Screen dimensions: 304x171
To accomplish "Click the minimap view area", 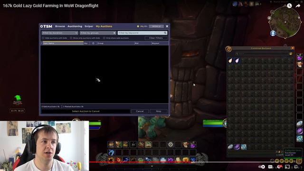I will (285, 22).
